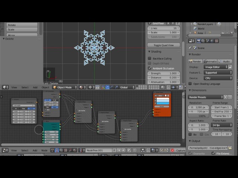This screenshot has height=178, width=238.
Task: Open Texture properties checker tab
Action: pos(216,41)
